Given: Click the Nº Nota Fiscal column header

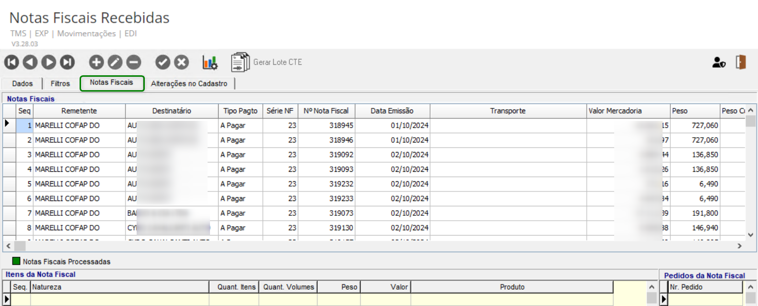Looking at the screenshot, I should [x=326, y=111].
